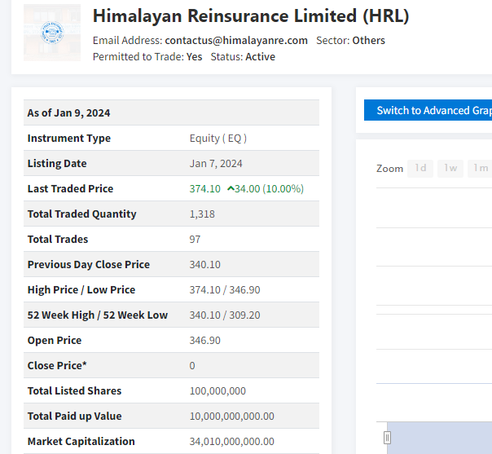Click the 'Total Listed Shares' label
This screenshot has width=492, height=454.
(74, 391)
